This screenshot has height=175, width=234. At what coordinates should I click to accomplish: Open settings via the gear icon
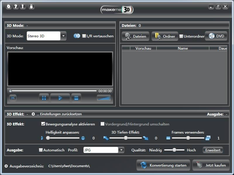(x=9, y=6)
